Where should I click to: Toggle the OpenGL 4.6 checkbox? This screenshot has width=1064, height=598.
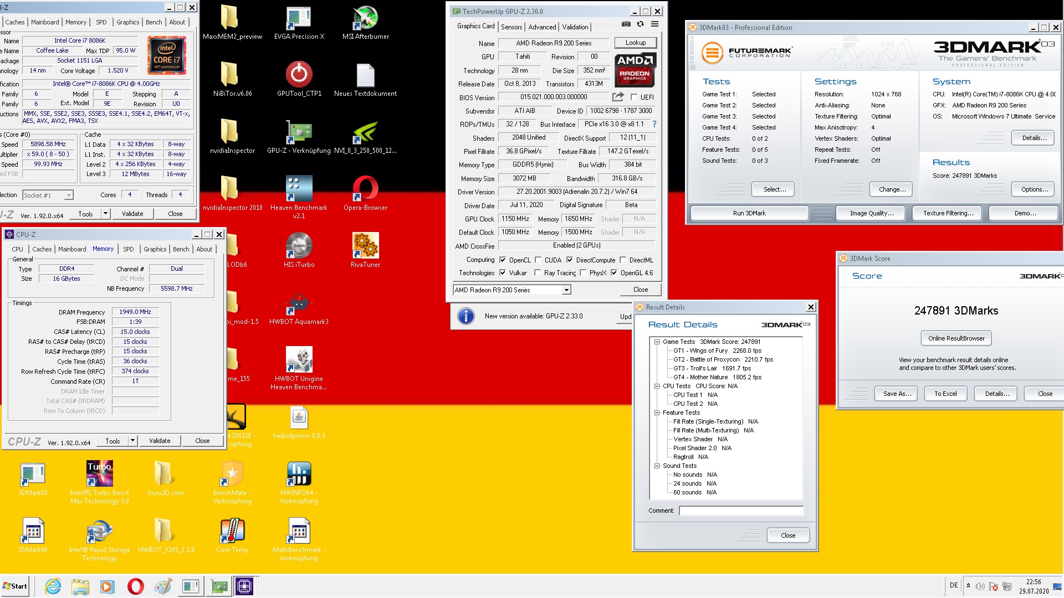(614, 272)
